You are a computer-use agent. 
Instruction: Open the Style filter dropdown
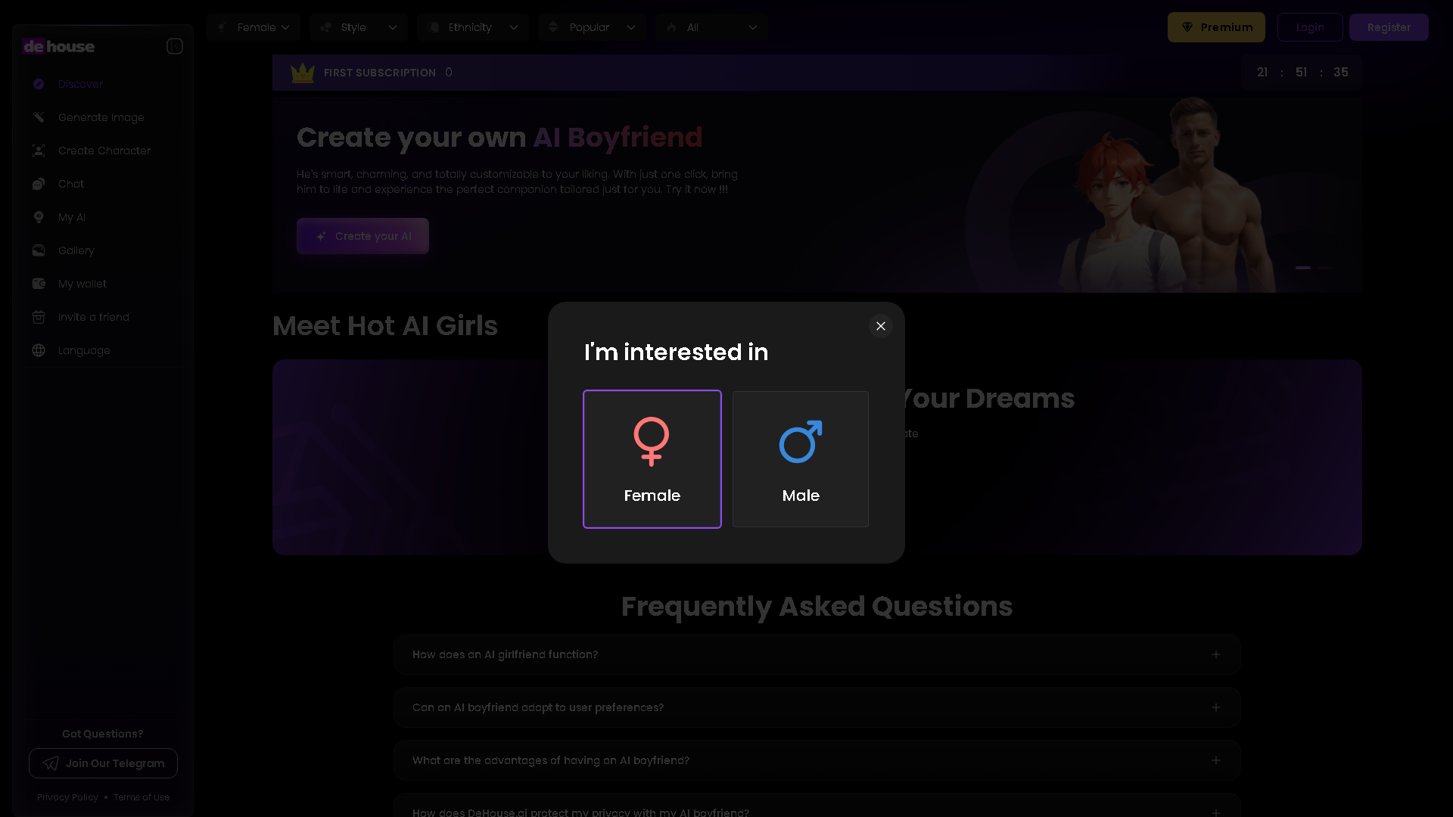[359, 27]
